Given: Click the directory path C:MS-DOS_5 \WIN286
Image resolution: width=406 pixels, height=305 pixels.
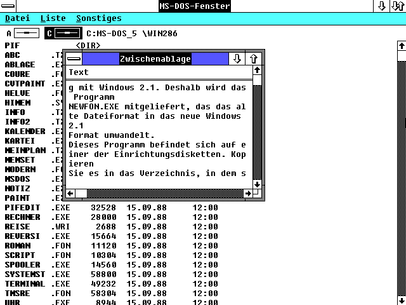Looking at the screenshot, I should pyautogui.click(x=132, y=34).
